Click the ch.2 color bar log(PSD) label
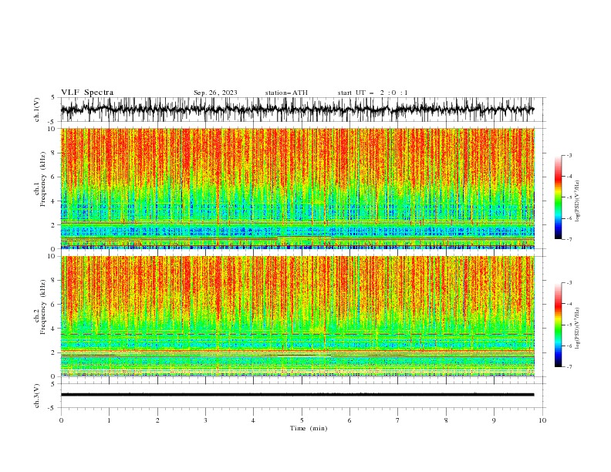This screenshot has width=611, height=472. (x=578, y=329)
